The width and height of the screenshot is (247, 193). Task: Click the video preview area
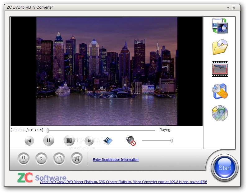pos(107,71)
